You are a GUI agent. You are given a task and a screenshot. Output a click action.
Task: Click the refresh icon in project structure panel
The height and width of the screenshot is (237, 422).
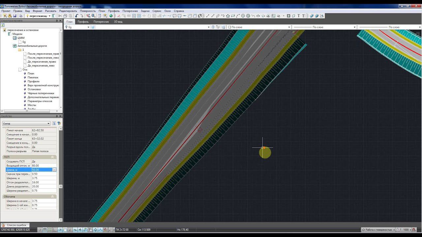point(2,25)
